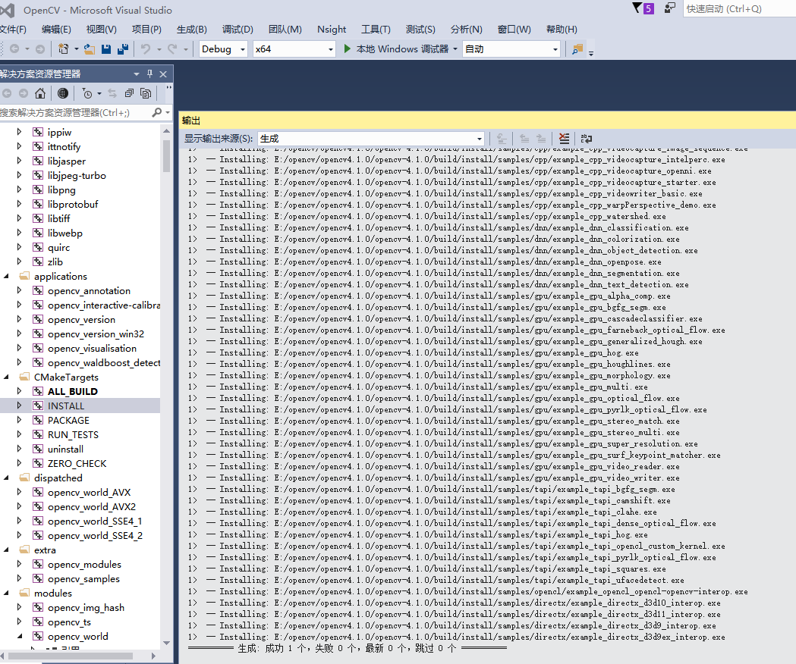Click the Open File folder icon
796x664 pixels.
90,49
